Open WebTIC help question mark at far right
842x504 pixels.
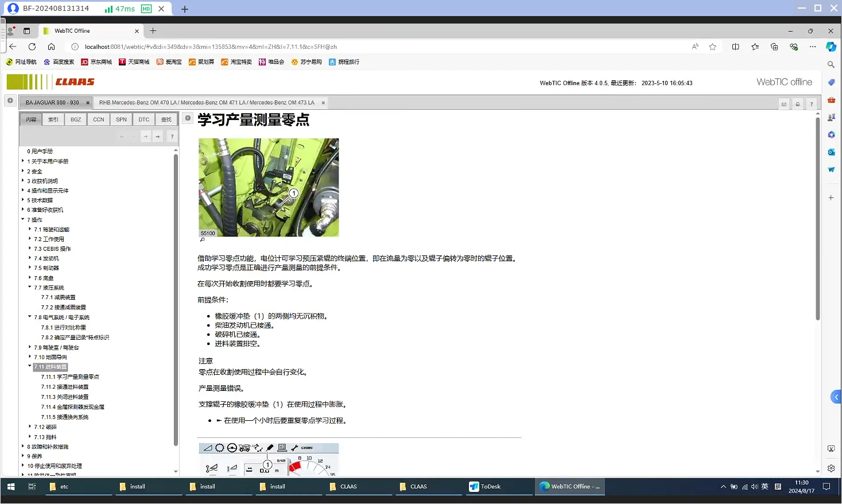(811, 104)
